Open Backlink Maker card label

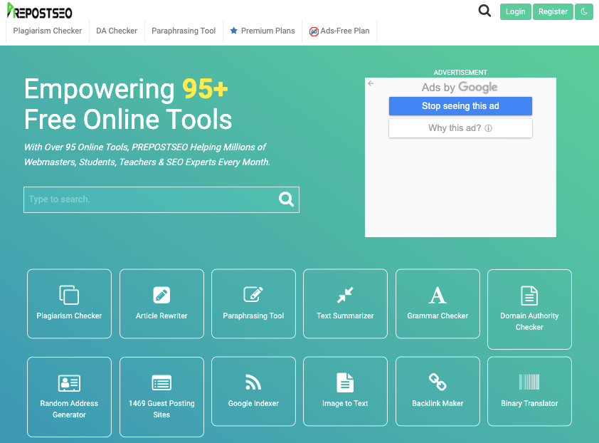pos(438,404)
